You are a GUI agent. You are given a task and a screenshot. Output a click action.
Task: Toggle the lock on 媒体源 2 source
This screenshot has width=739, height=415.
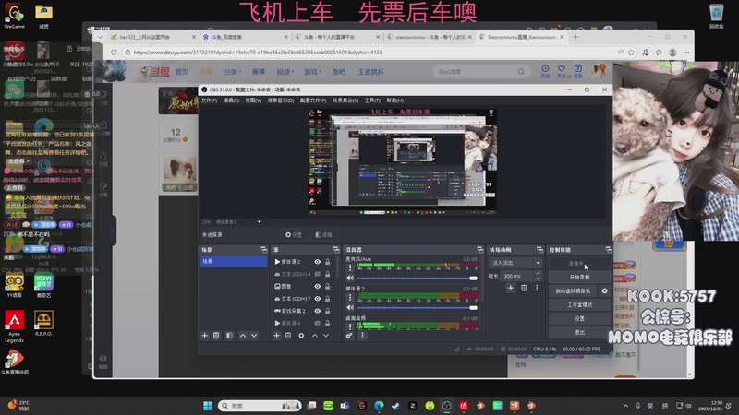pos(328,262)
